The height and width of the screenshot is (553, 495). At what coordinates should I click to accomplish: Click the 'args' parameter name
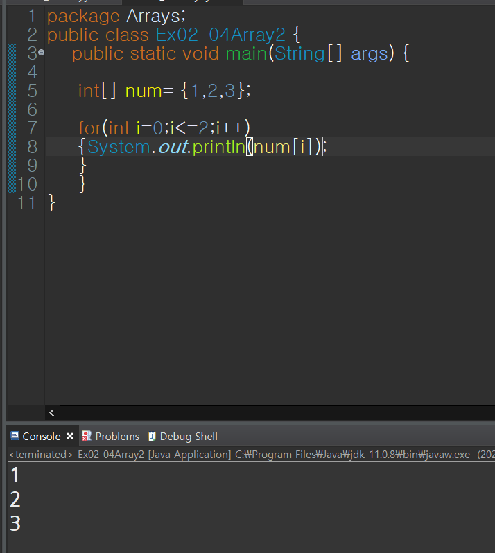pyautogui.click(x=370, y=54)
